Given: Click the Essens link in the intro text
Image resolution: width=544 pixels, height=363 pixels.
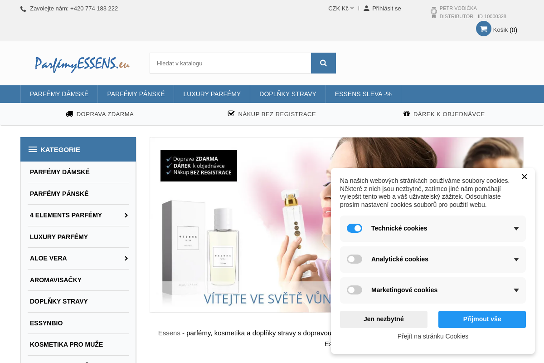Looking at the screenshot, I should 169,333.
